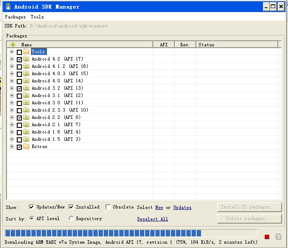Minimize the Android SDK Manager window
The height and width of the screenshot is (248, 288).
[266, 6]
